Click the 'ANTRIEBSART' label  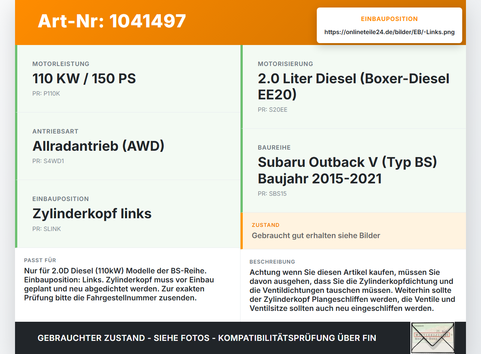(x=55, y=132)
